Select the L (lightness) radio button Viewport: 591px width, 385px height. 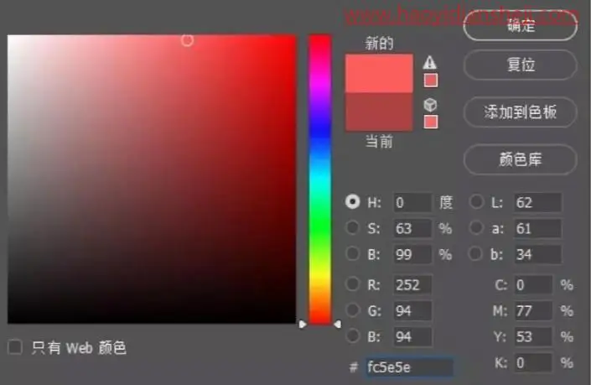pyautogui.click(x=476, y=202)
